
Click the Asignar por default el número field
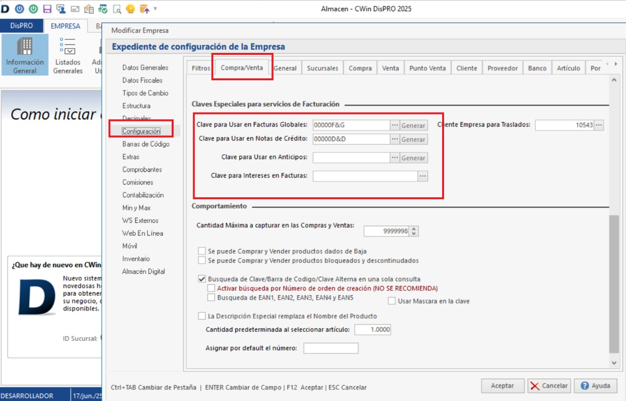tap(331, 349)
